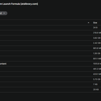Select the row sized 881.8 MB

tap(50, 48)
